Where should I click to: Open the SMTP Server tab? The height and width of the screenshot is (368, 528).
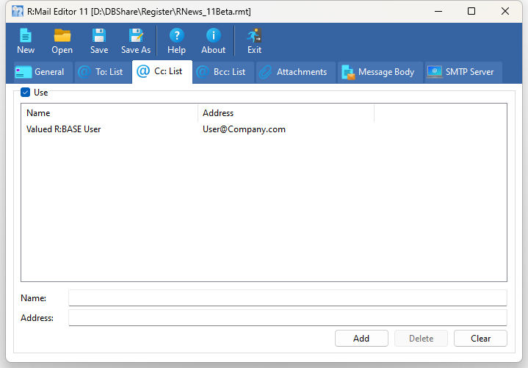463,72
